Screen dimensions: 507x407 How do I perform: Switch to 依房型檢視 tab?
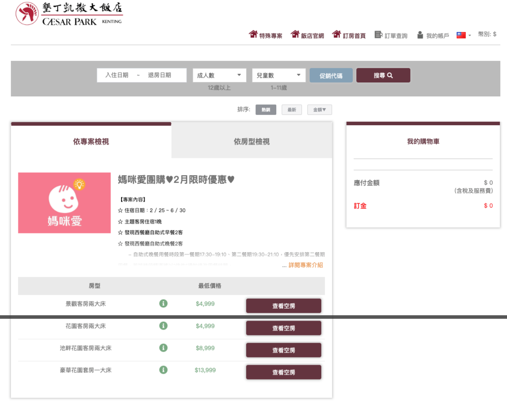tap(251, 142)
